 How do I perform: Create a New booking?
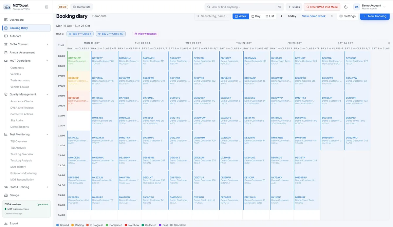click(375, 16)
